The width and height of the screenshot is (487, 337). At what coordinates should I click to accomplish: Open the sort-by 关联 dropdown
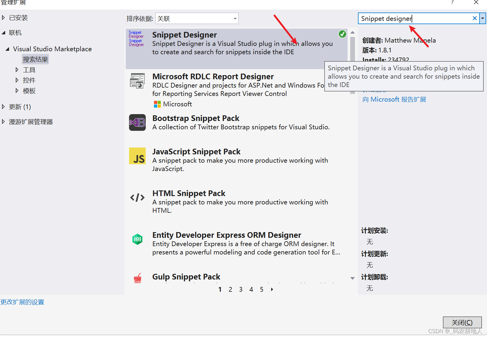point(197,18)
